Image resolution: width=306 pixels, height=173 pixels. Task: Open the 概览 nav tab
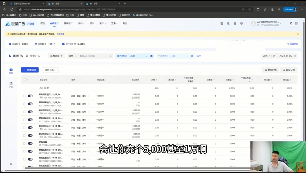pyautogui.click(x=43, y=24)
